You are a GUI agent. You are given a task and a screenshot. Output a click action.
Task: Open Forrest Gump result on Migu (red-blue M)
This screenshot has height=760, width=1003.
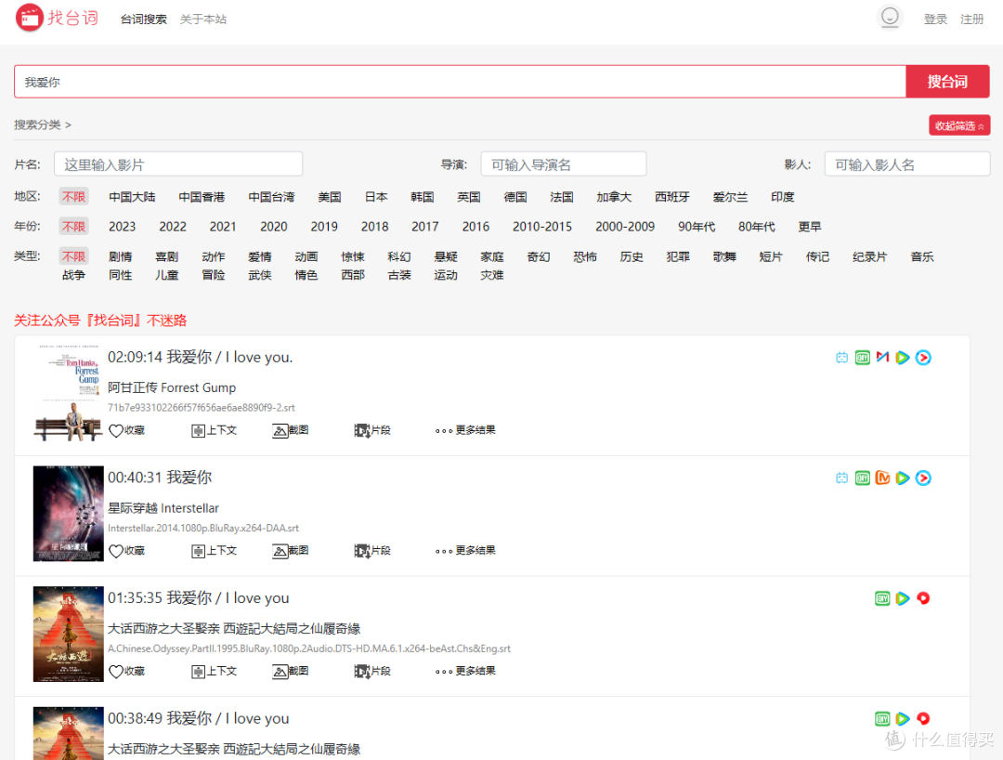tap(883, 358)
